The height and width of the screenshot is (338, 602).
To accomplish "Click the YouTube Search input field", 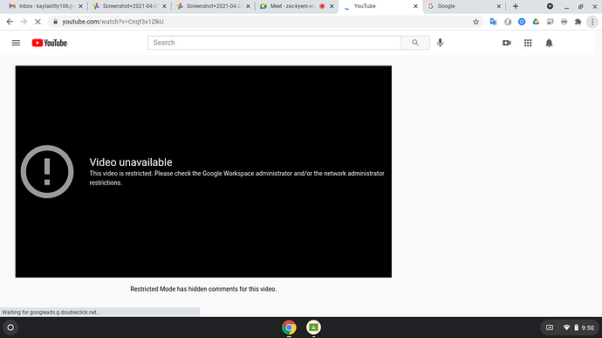I will [274, 43].
